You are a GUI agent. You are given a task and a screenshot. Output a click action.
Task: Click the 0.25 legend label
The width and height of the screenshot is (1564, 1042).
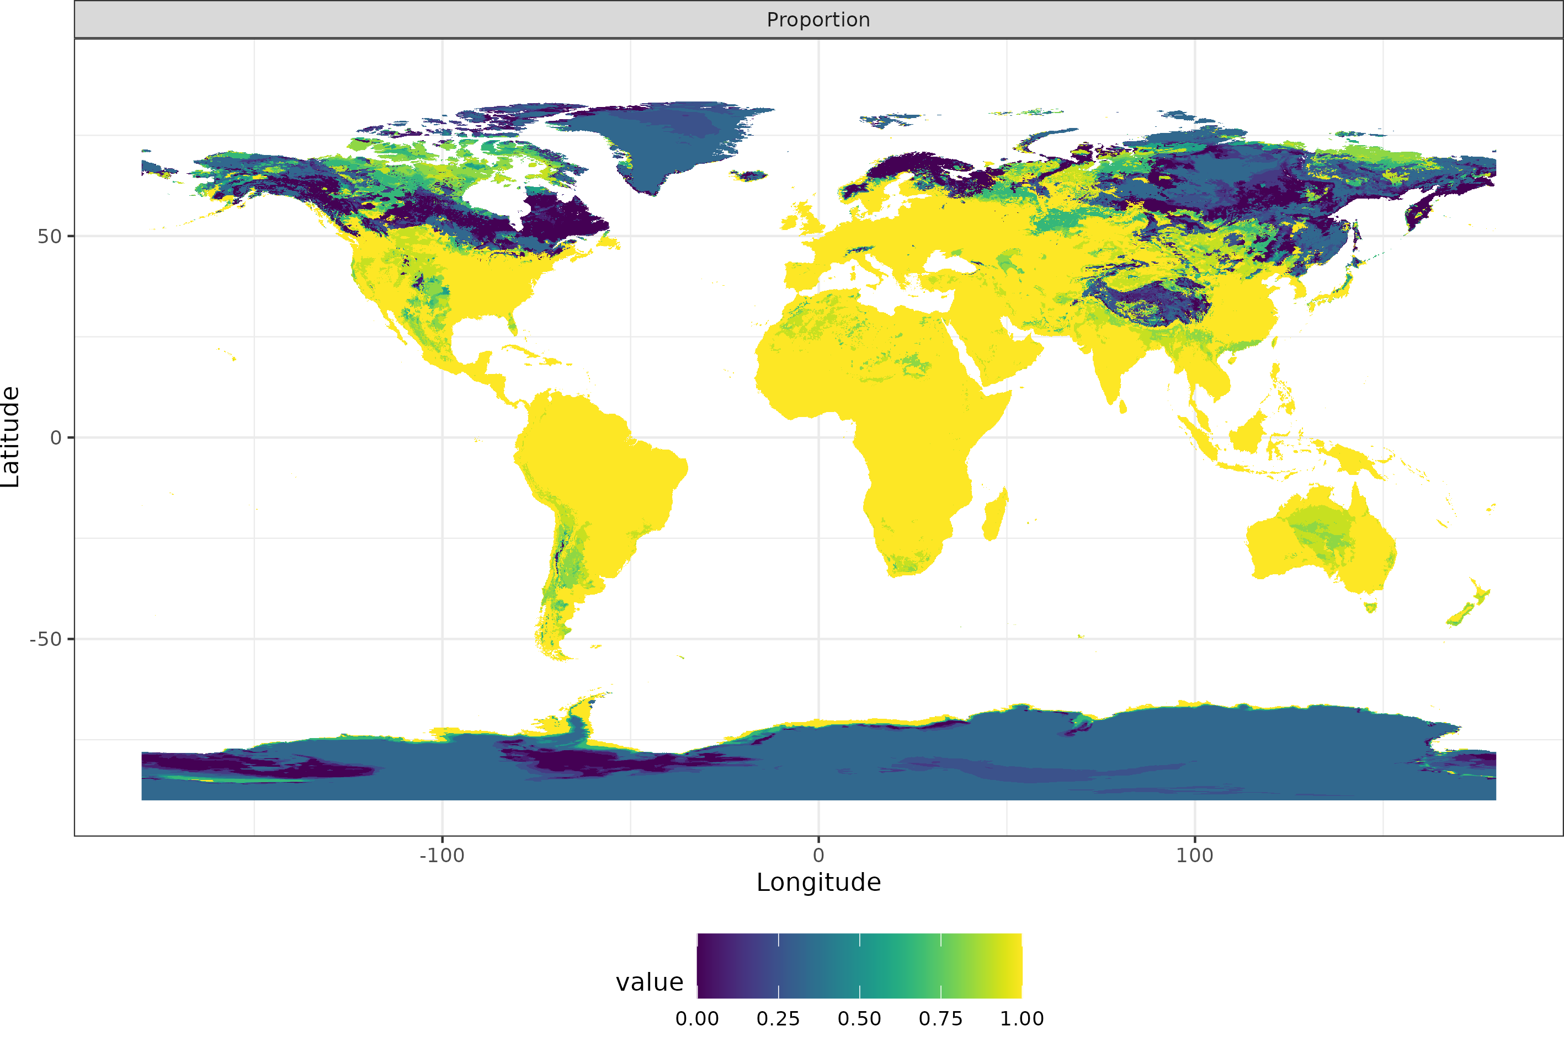pos(778,1019)
